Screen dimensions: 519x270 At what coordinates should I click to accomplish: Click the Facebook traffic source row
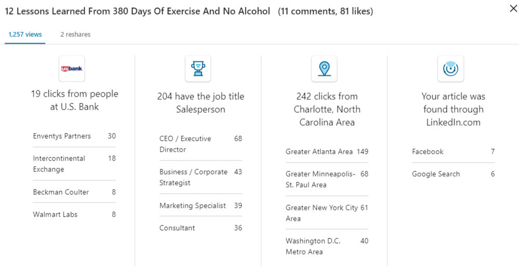453,152
